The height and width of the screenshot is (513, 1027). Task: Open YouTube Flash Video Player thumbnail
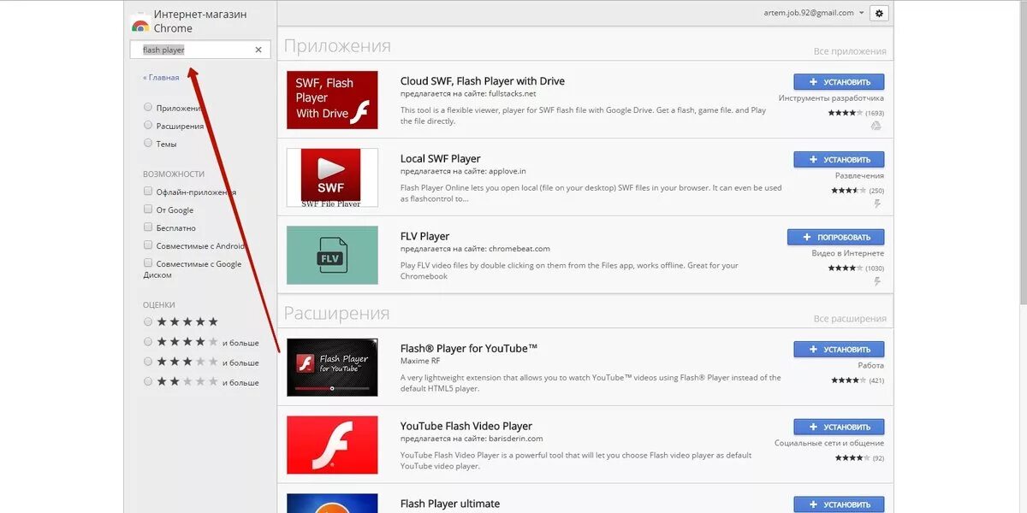point(332,445)
